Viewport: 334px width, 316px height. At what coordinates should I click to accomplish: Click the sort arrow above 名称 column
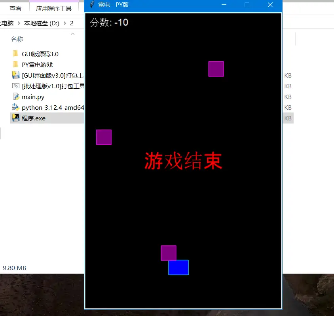73,34
